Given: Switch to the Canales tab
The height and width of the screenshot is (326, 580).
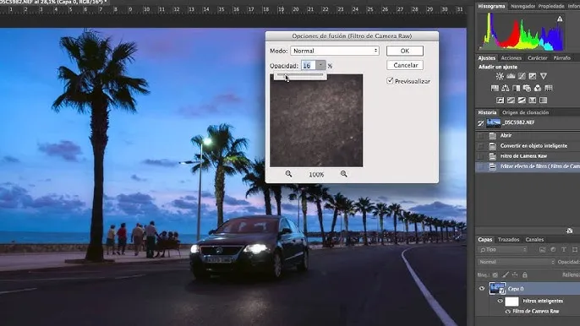Looking at the screenshot, I should 534,240.
